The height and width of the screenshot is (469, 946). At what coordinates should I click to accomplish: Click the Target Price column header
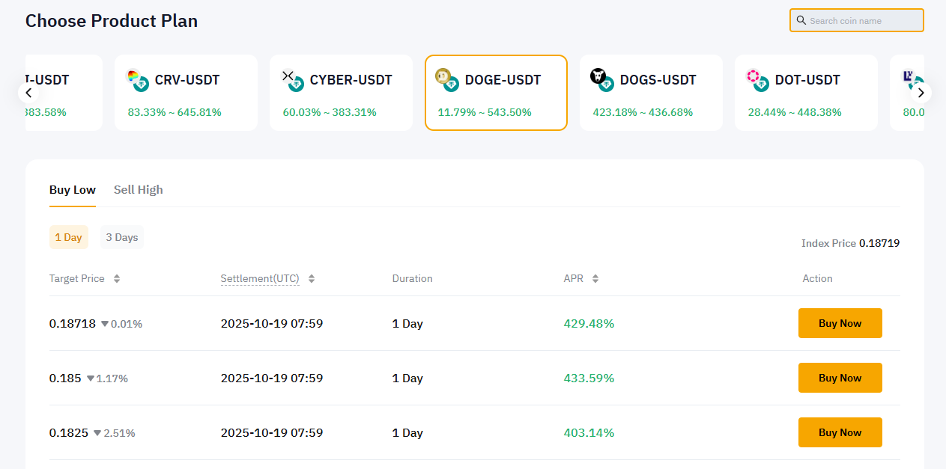click(77, 278)
